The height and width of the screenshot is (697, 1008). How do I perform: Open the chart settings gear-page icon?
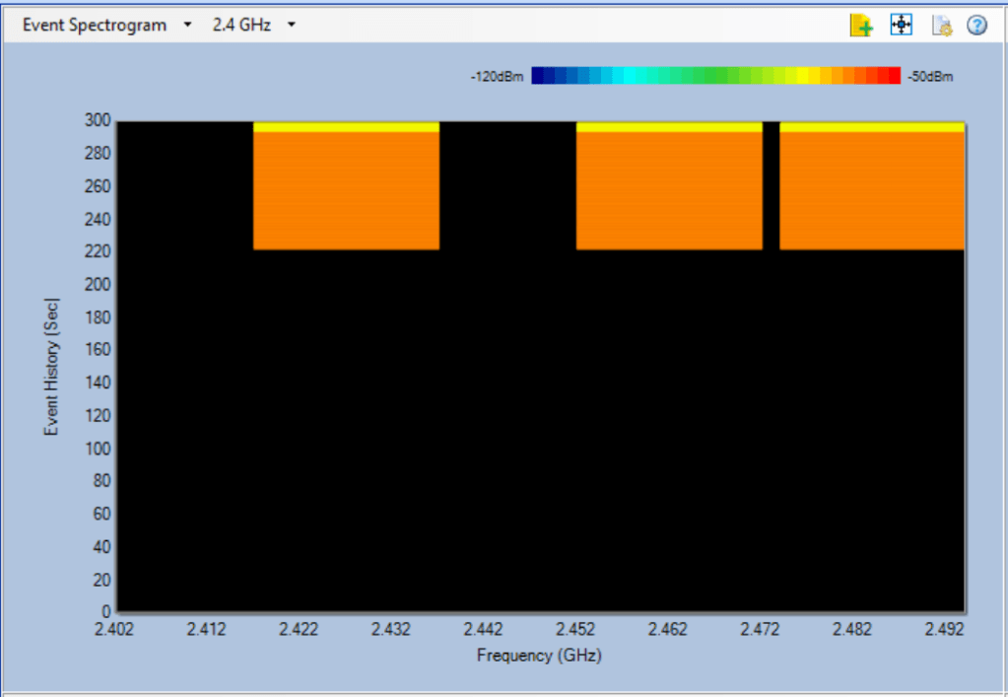pos(941,26)
